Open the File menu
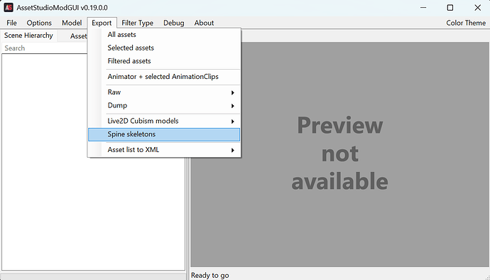This screenshot has height=280, width=490. (11, 23)
